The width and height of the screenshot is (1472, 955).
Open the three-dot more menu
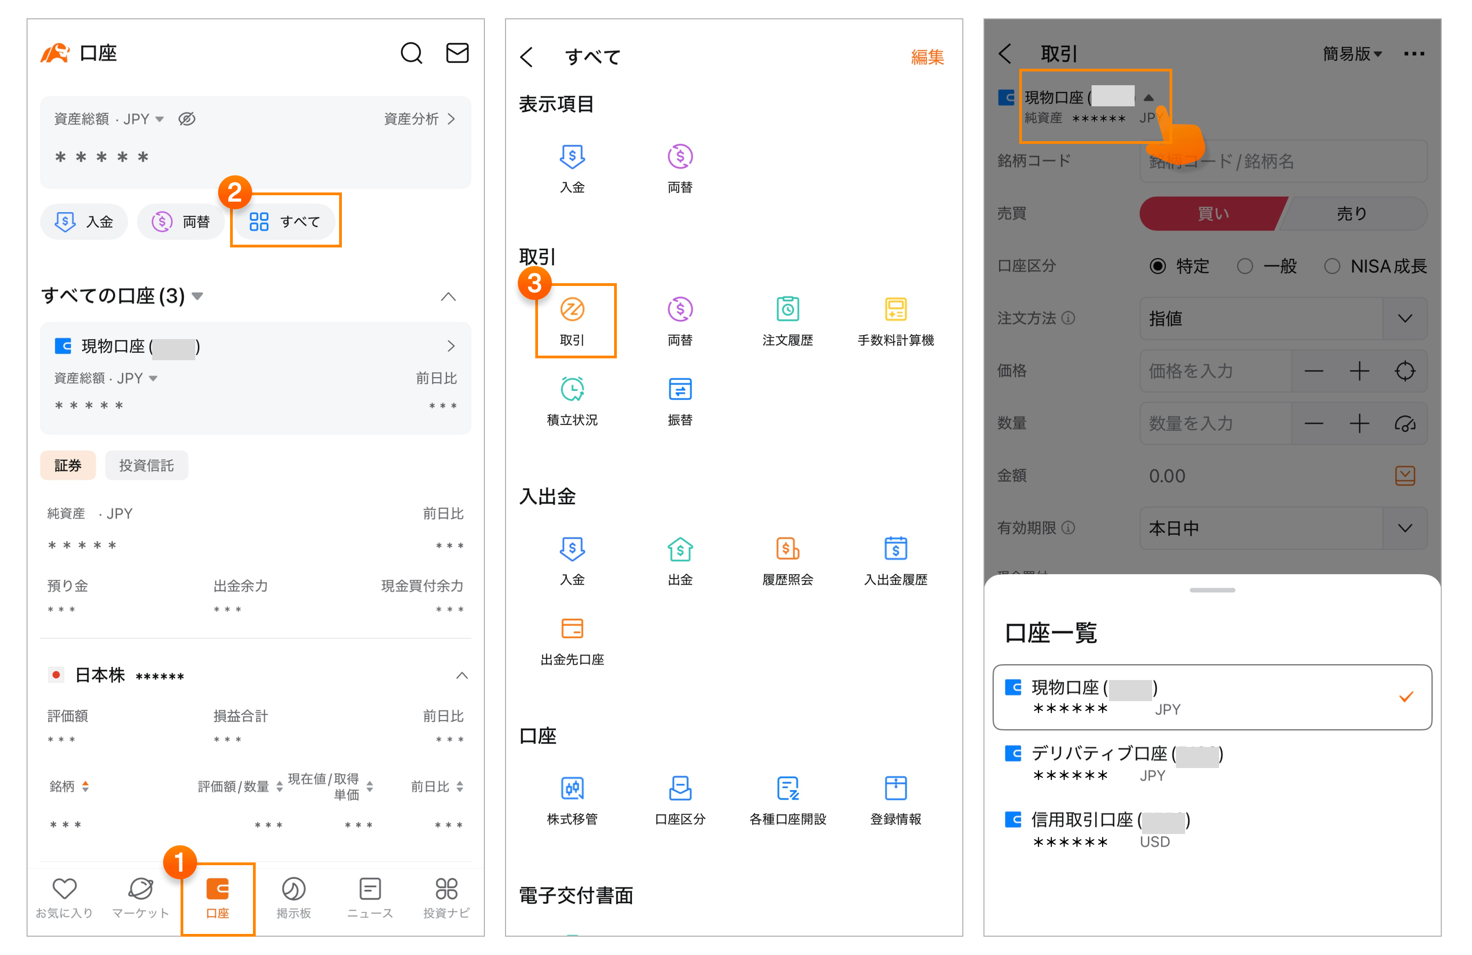point(1414,54)
